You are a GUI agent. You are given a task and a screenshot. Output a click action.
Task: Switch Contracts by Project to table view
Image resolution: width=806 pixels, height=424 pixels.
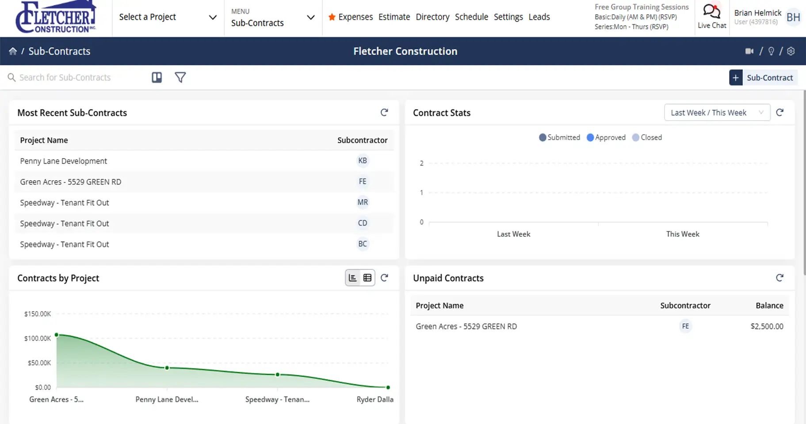tap(367, 278)
